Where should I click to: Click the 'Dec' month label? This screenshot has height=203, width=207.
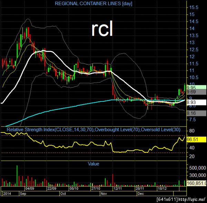point(141,194)
